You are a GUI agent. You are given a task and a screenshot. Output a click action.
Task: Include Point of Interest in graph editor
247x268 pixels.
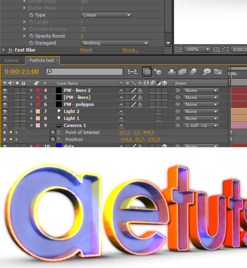[60, 132]
